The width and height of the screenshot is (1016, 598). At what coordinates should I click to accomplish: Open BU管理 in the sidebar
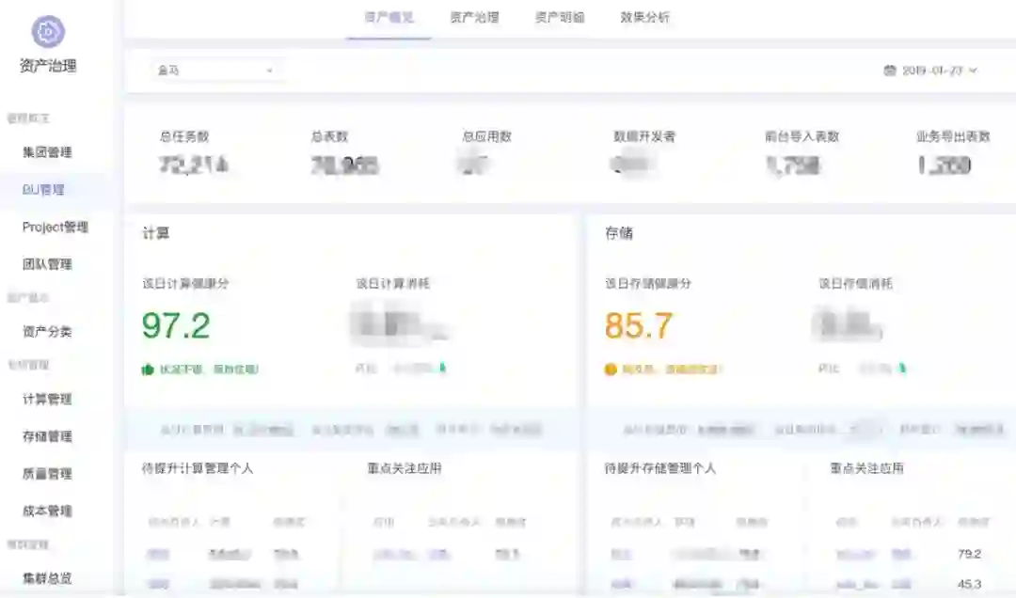pyautogui.click(x=43, y=190)
